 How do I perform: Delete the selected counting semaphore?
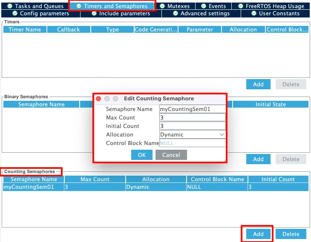click(x=291, y=234)
